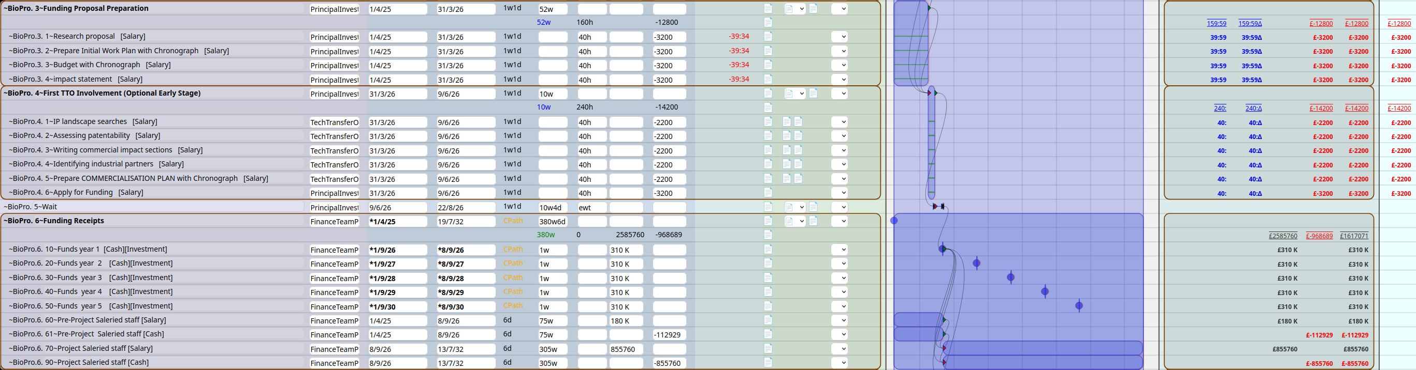Open the document icon in Research proposal row
The height and width of the screenshot is (370, 1416).
coord(768,36)
